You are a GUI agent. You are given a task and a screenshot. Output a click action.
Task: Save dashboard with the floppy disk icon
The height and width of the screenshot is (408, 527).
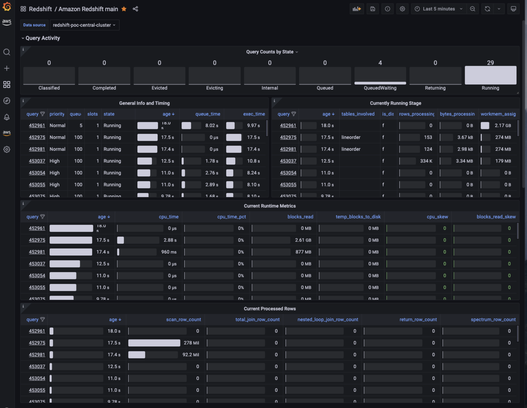[373, 9]
